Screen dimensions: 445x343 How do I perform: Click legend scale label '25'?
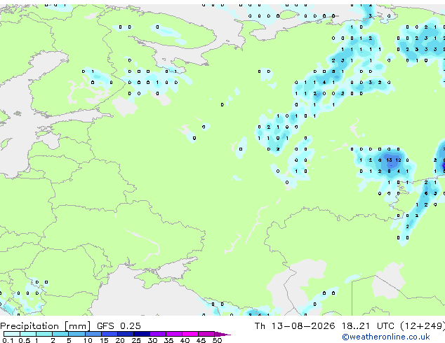point(136,340)
